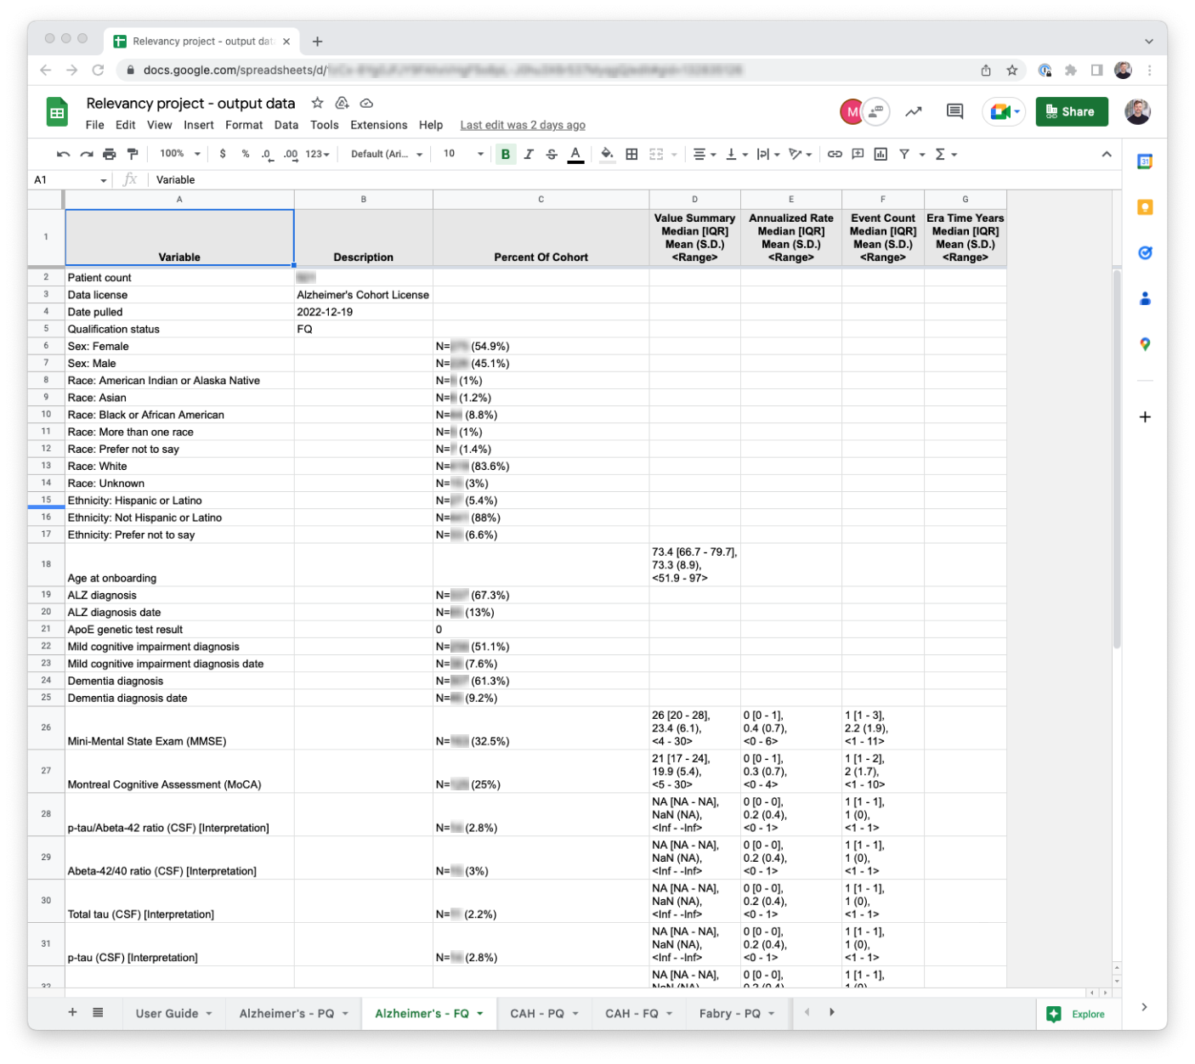Screen dimensions: 1195x1064
Task: Open the borders tool
Action: (631, 154)
